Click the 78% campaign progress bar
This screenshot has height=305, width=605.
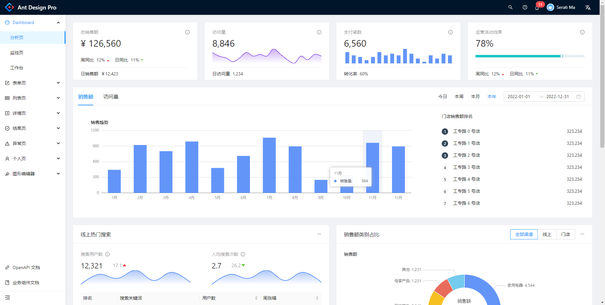click(530, 56)
